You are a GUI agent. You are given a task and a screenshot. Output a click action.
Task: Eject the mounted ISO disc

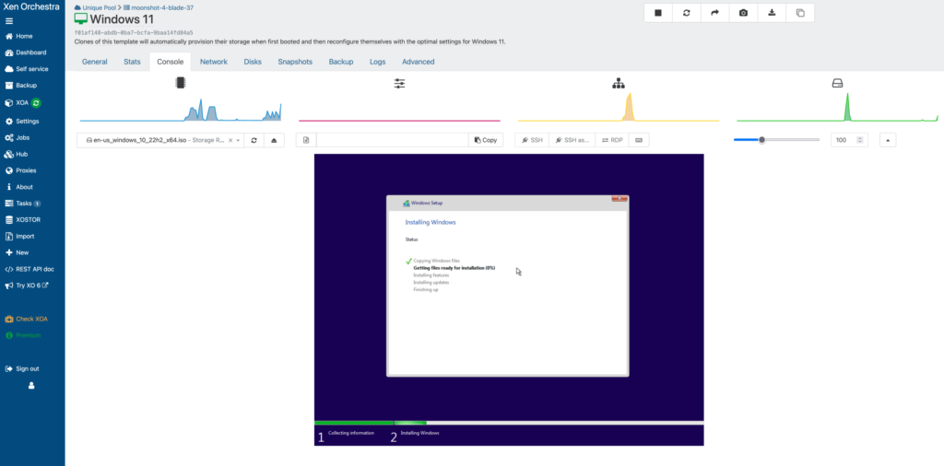pos(274,140)
